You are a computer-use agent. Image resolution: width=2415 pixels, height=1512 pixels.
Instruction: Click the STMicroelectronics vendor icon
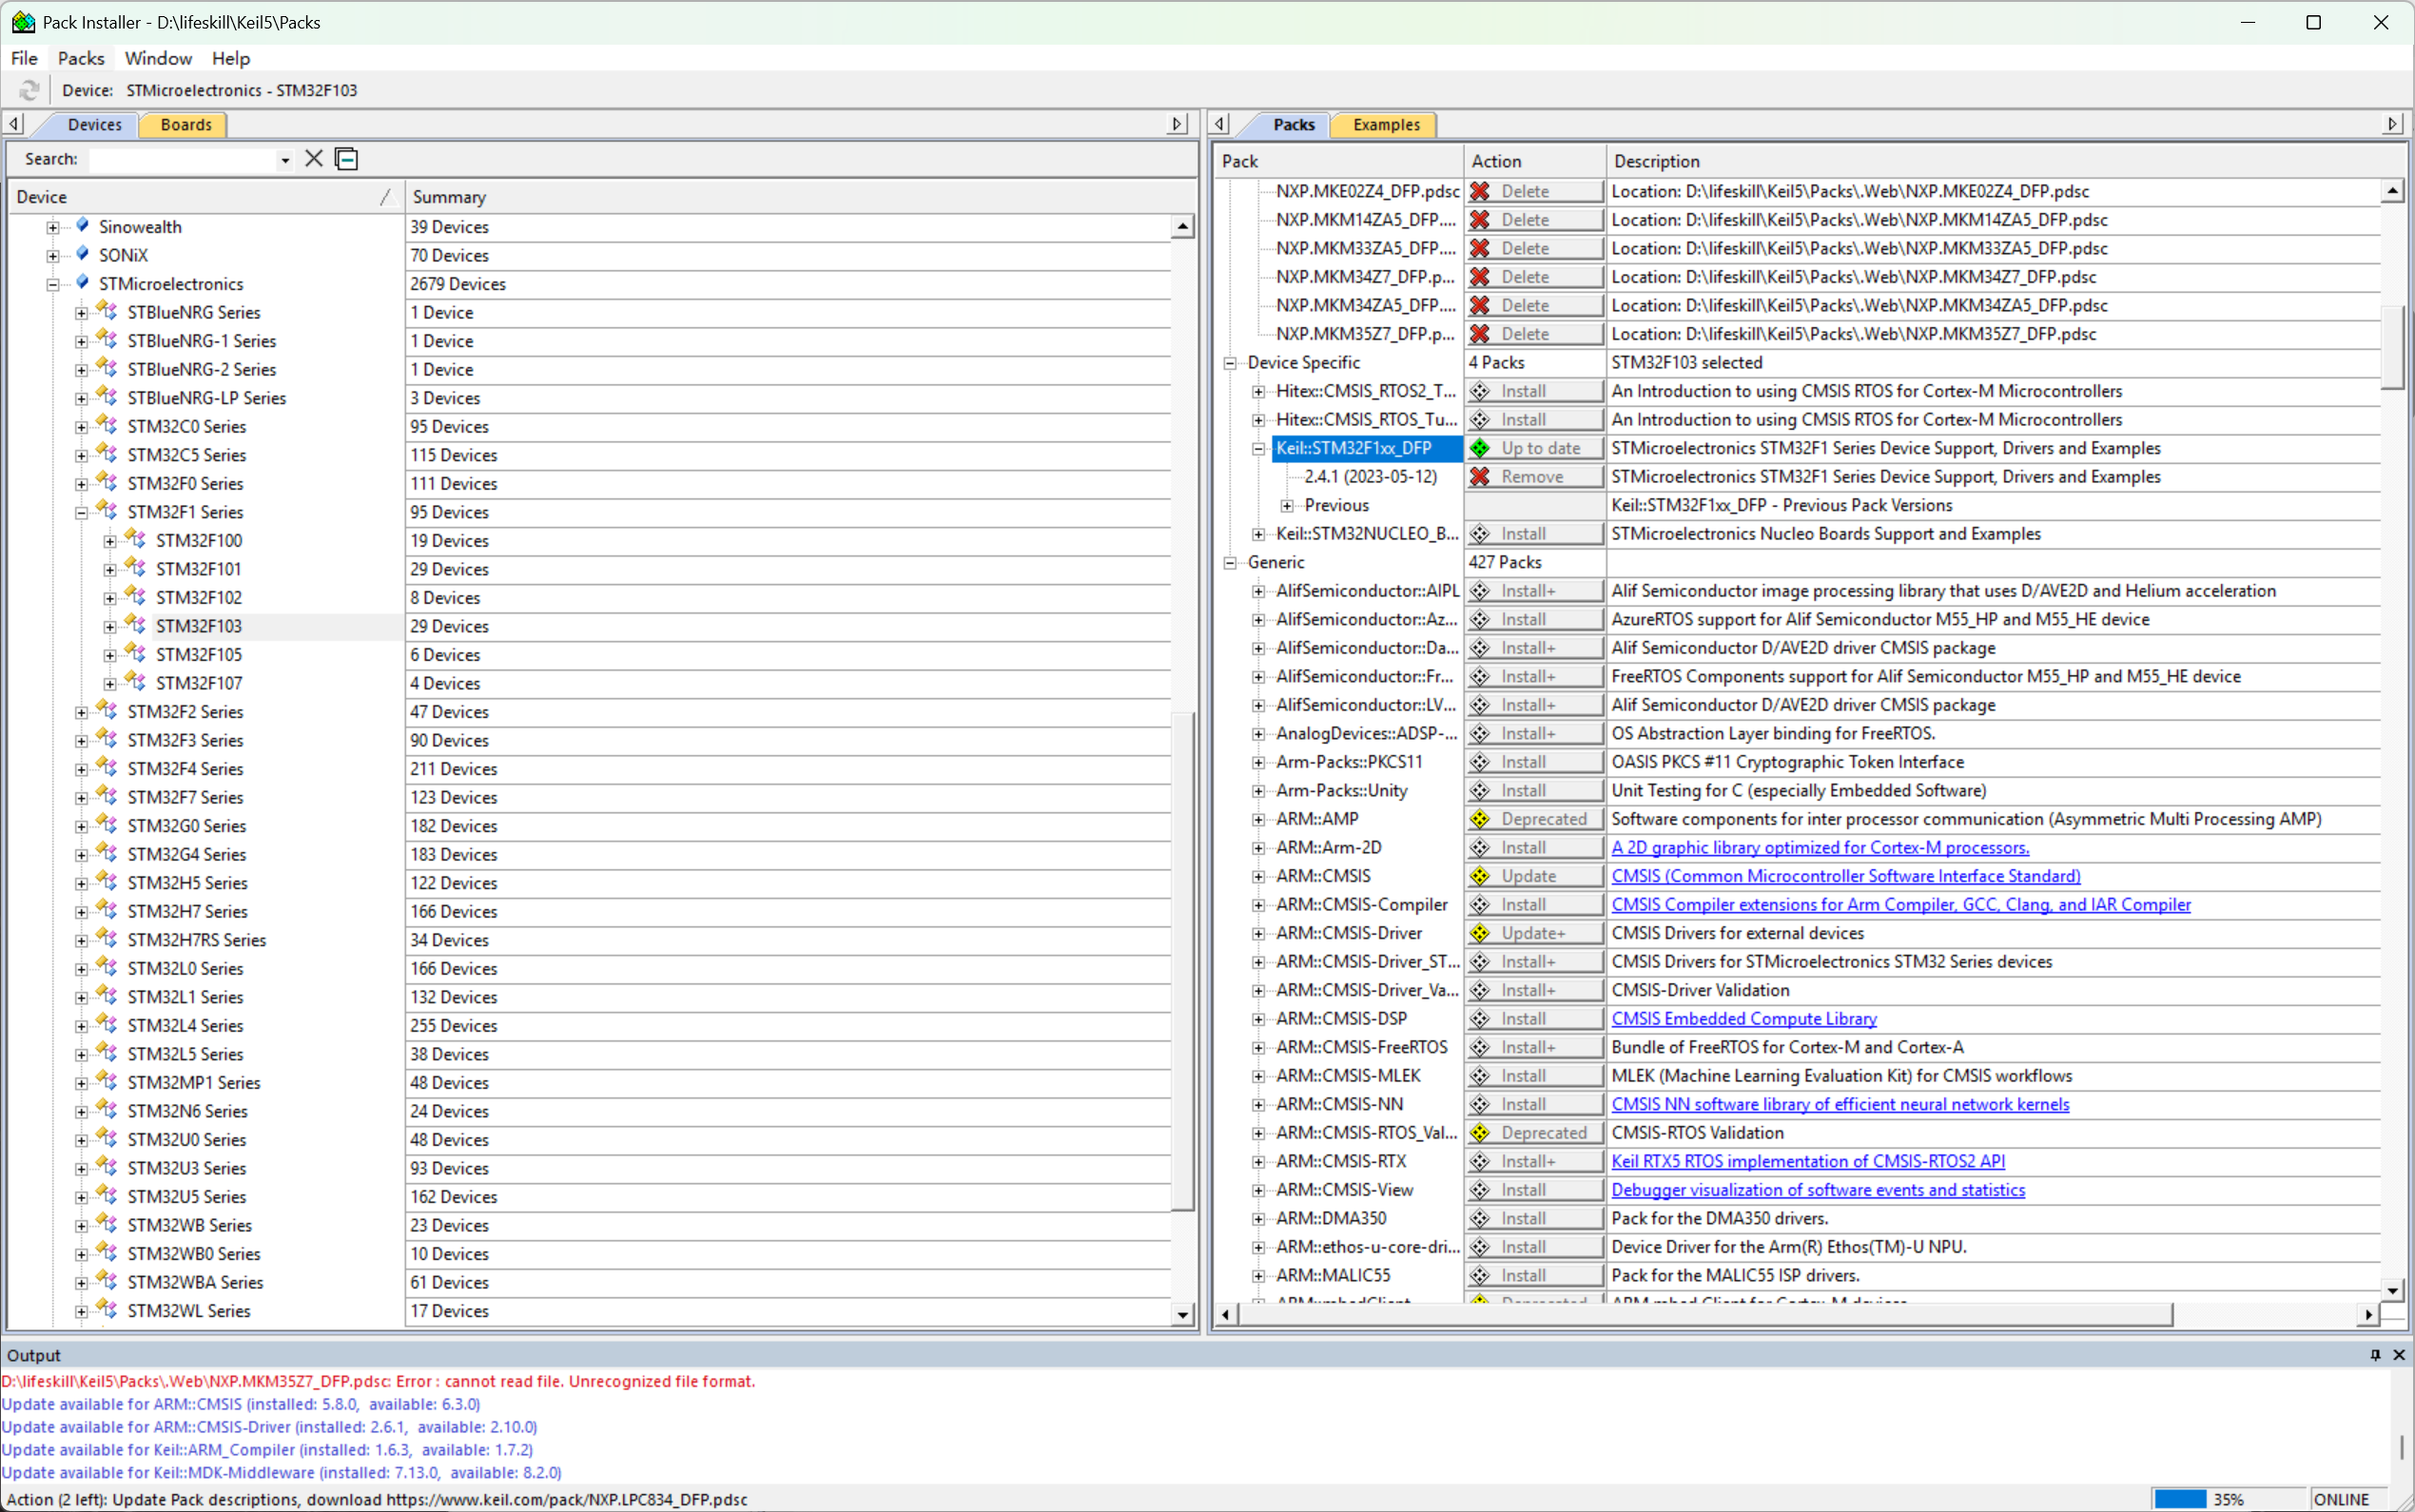click(x=83, y=283)
